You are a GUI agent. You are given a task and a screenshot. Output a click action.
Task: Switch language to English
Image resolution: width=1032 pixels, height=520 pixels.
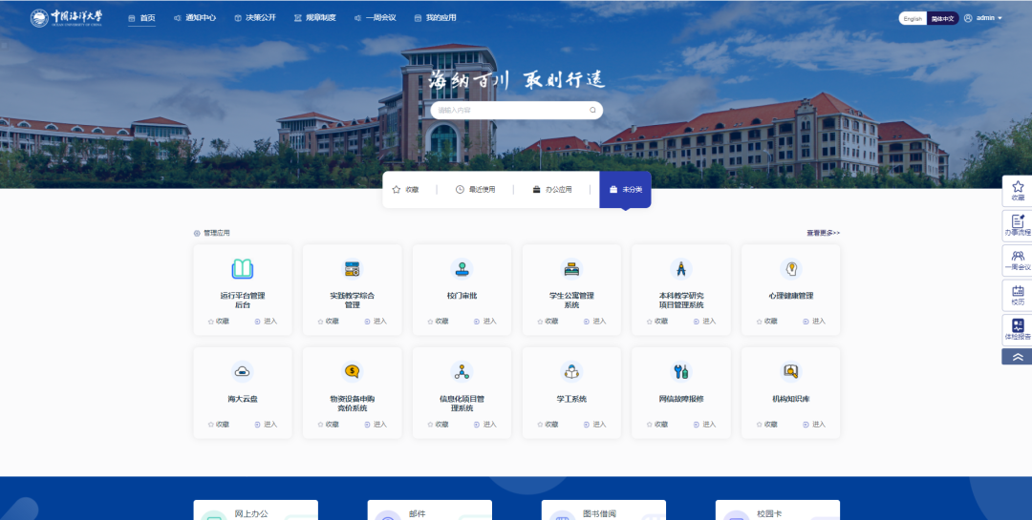[913, 18]
